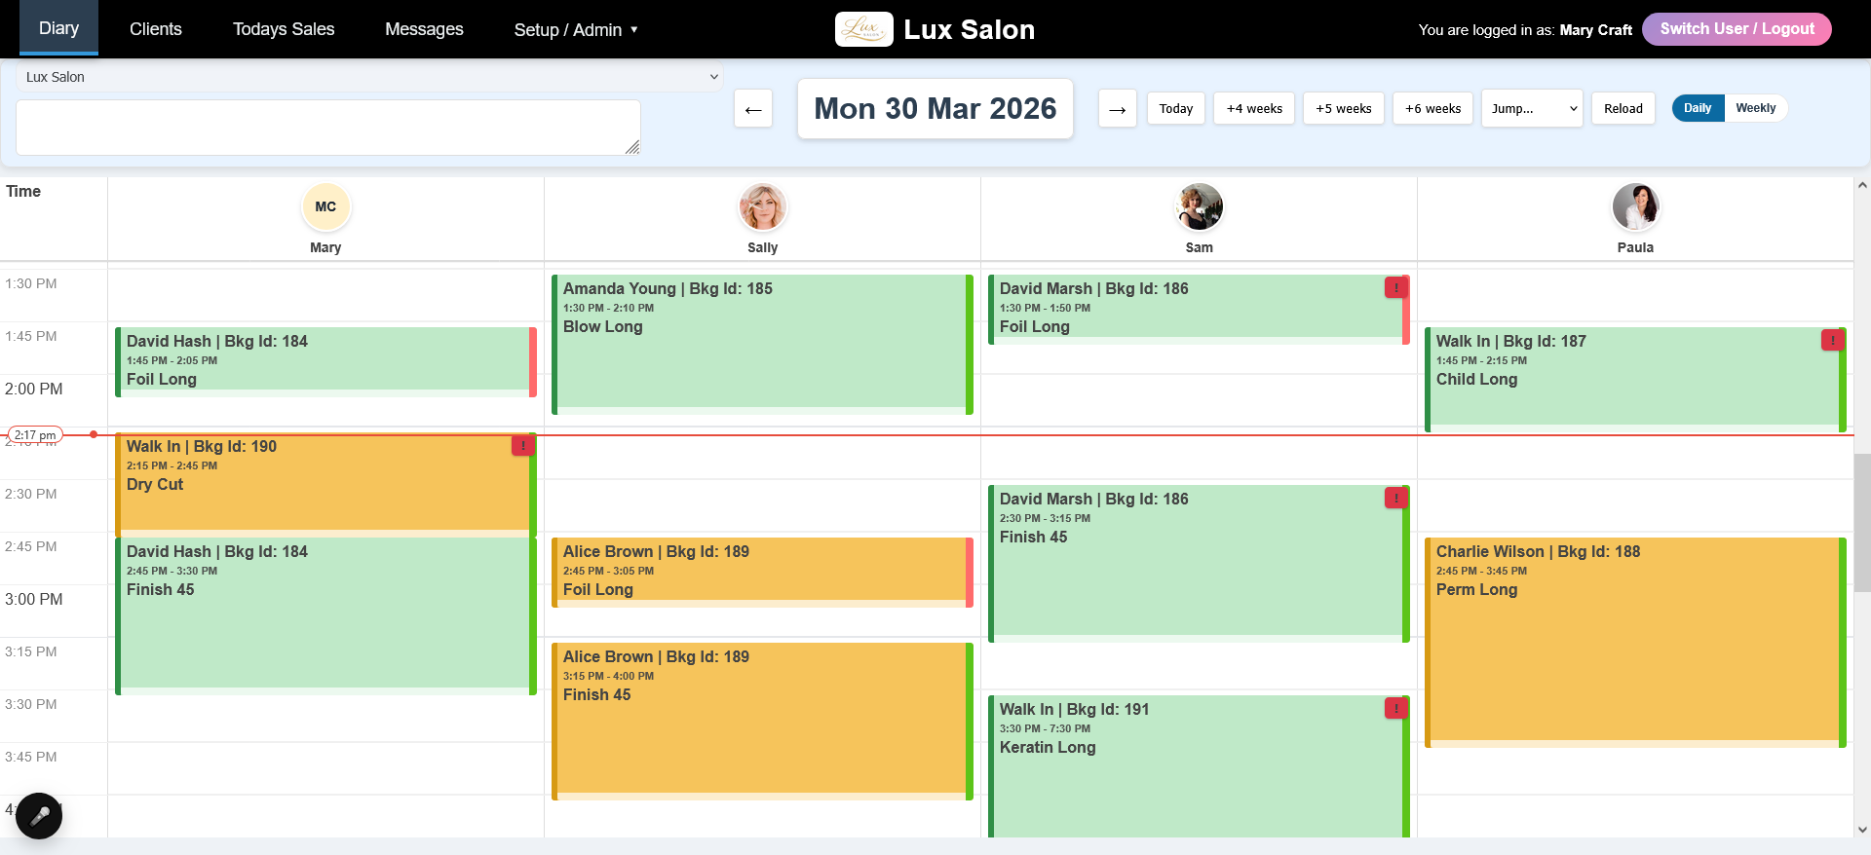
Task: Open David Hash Finish 45 booking
Action: click(325, 616)
